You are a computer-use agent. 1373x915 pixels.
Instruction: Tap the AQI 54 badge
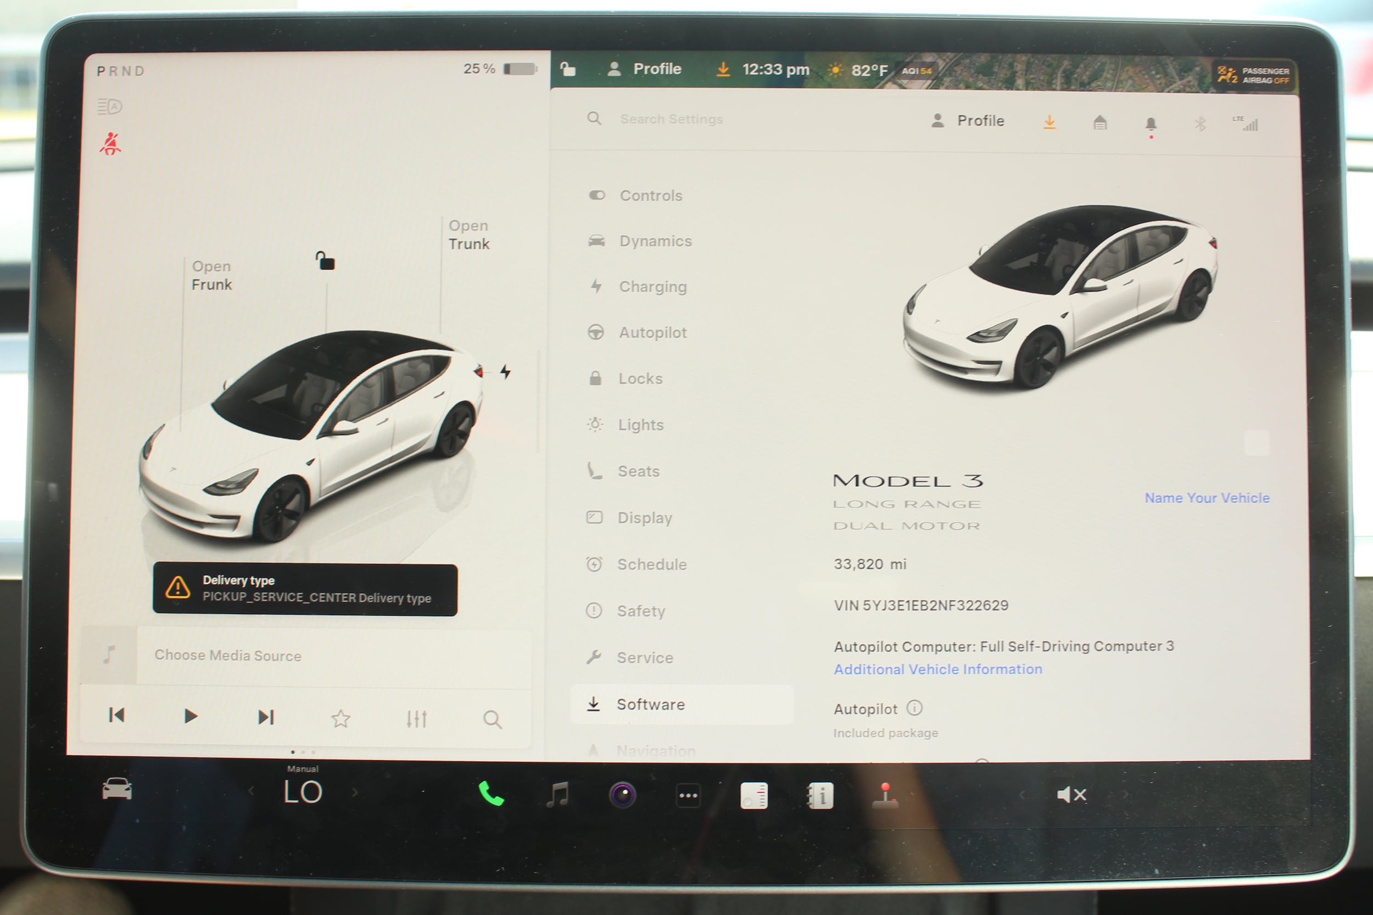[917, 71]
